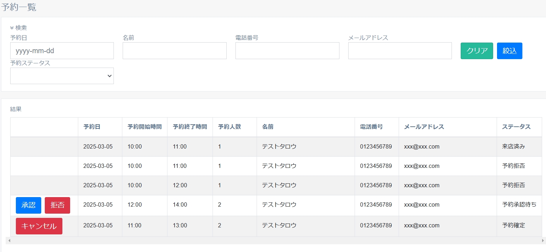Click the ステータス column header

point(516,127)
